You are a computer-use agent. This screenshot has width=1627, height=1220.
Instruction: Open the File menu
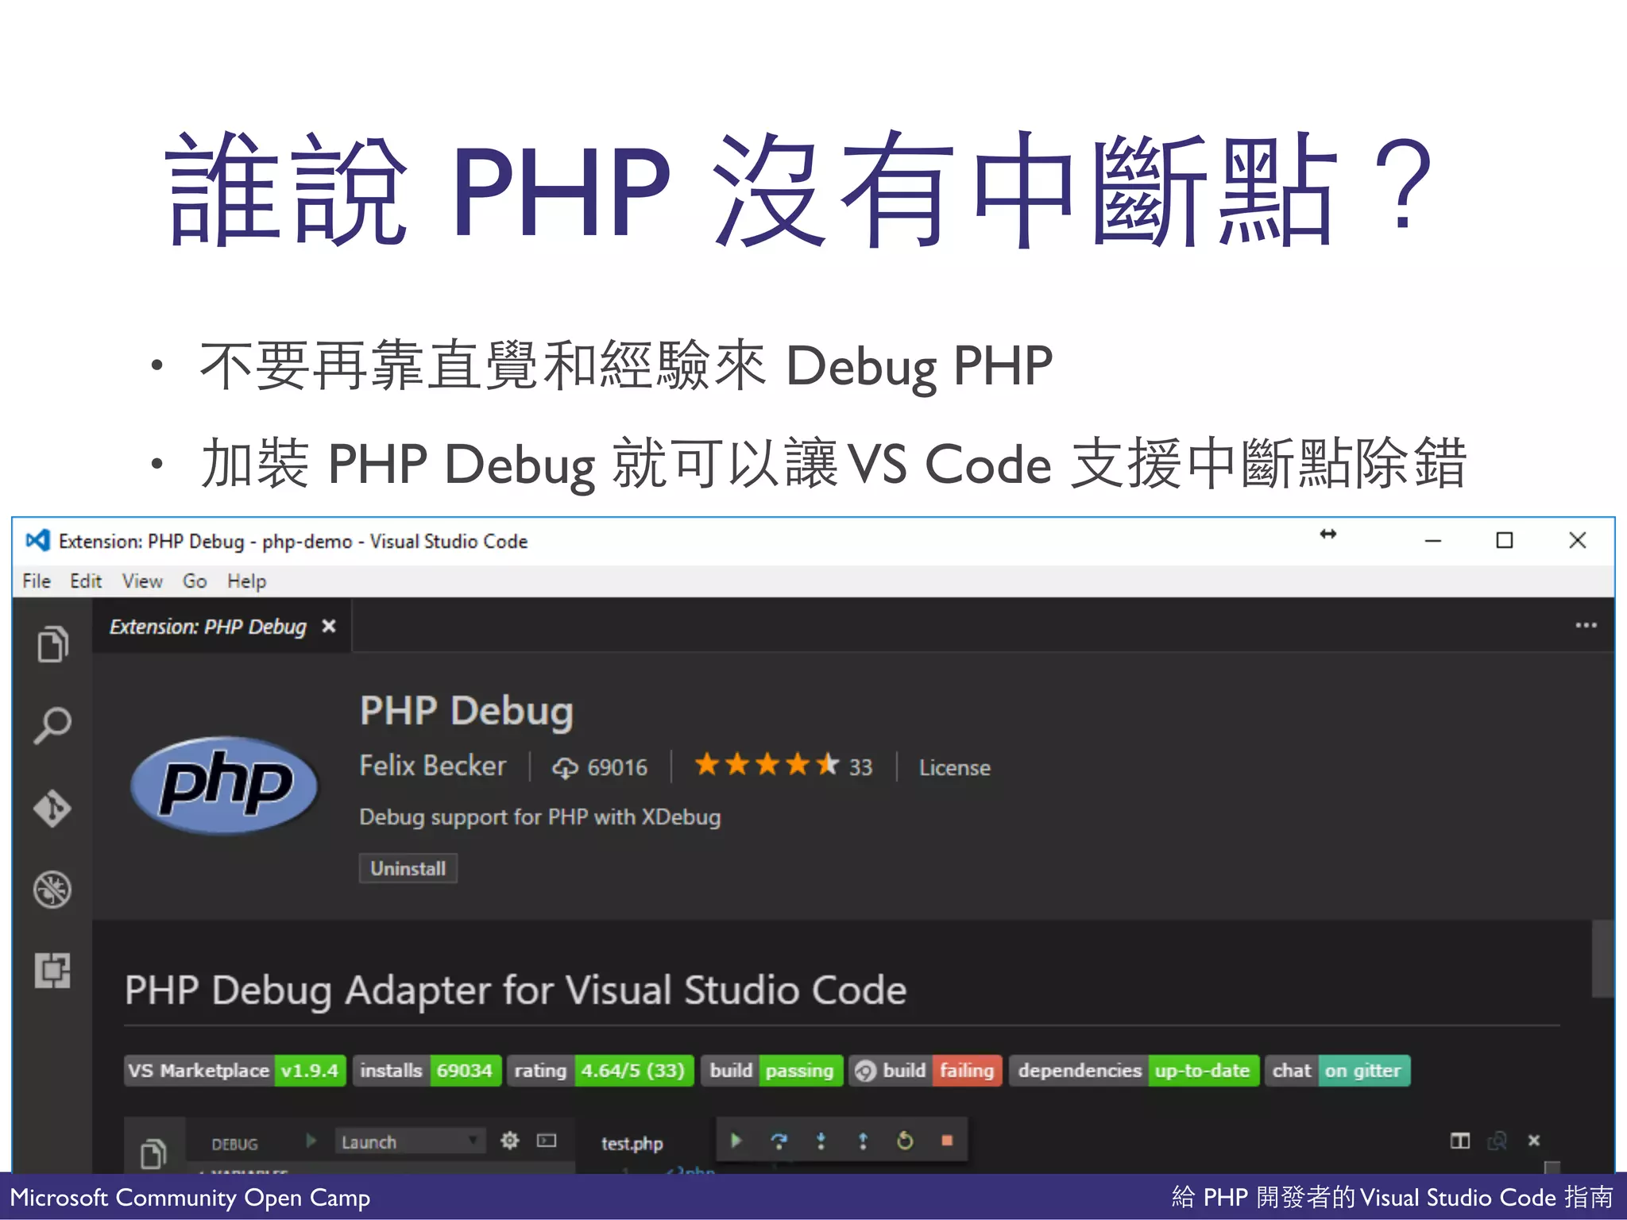(x=37, y=581)
